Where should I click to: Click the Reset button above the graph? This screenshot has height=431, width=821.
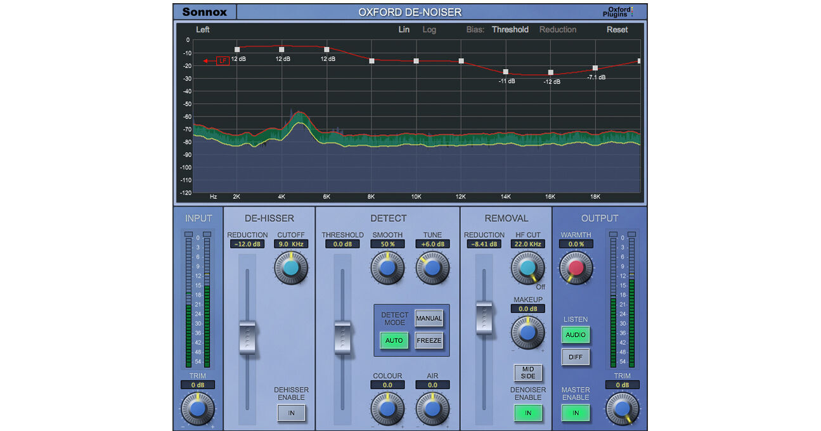click(617, 29)
